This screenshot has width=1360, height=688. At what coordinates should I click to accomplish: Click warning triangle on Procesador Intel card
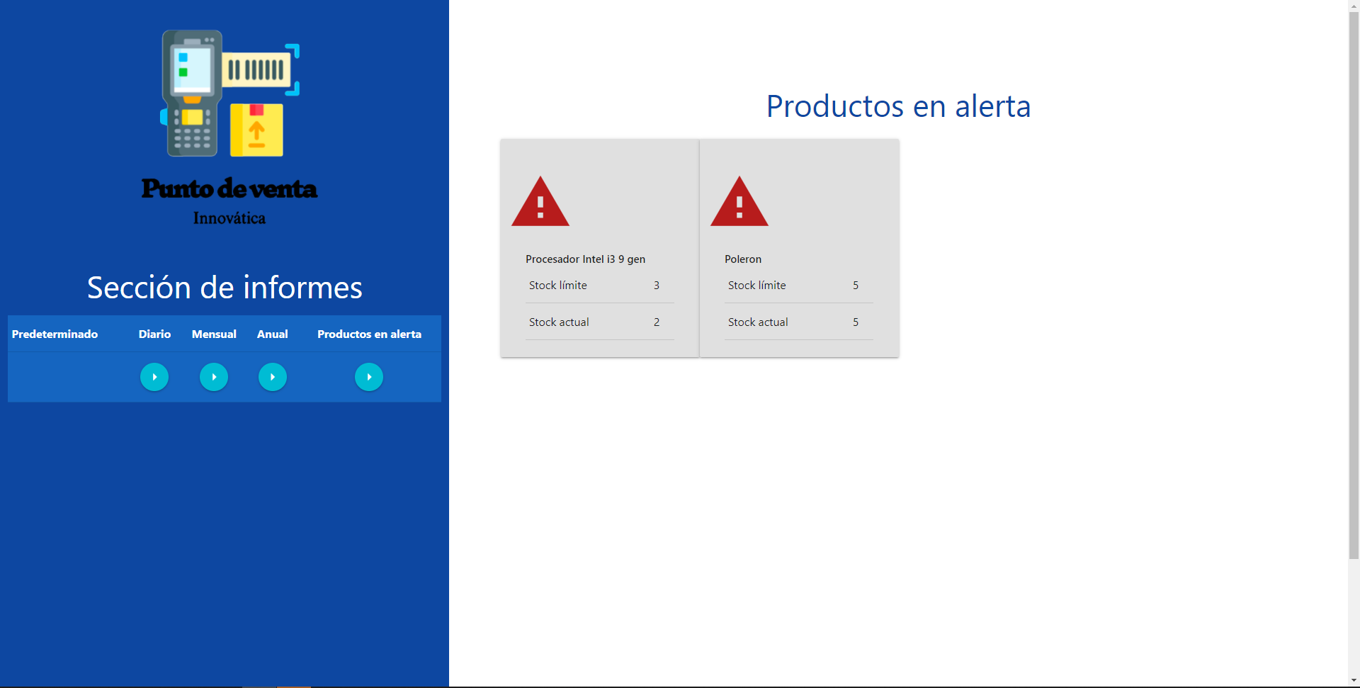540,203
